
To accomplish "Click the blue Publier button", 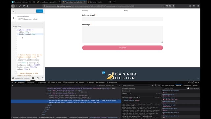I will [40, 11].
